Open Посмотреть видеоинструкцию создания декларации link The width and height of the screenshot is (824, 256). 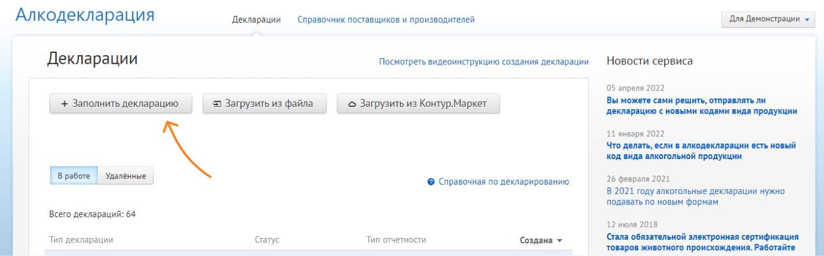click(x=483, y=62)
